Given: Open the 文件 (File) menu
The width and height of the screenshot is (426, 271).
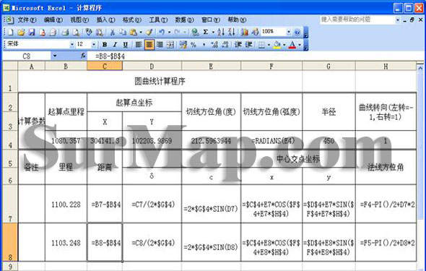Looking at the screenshot, I should tap(27, 20).
